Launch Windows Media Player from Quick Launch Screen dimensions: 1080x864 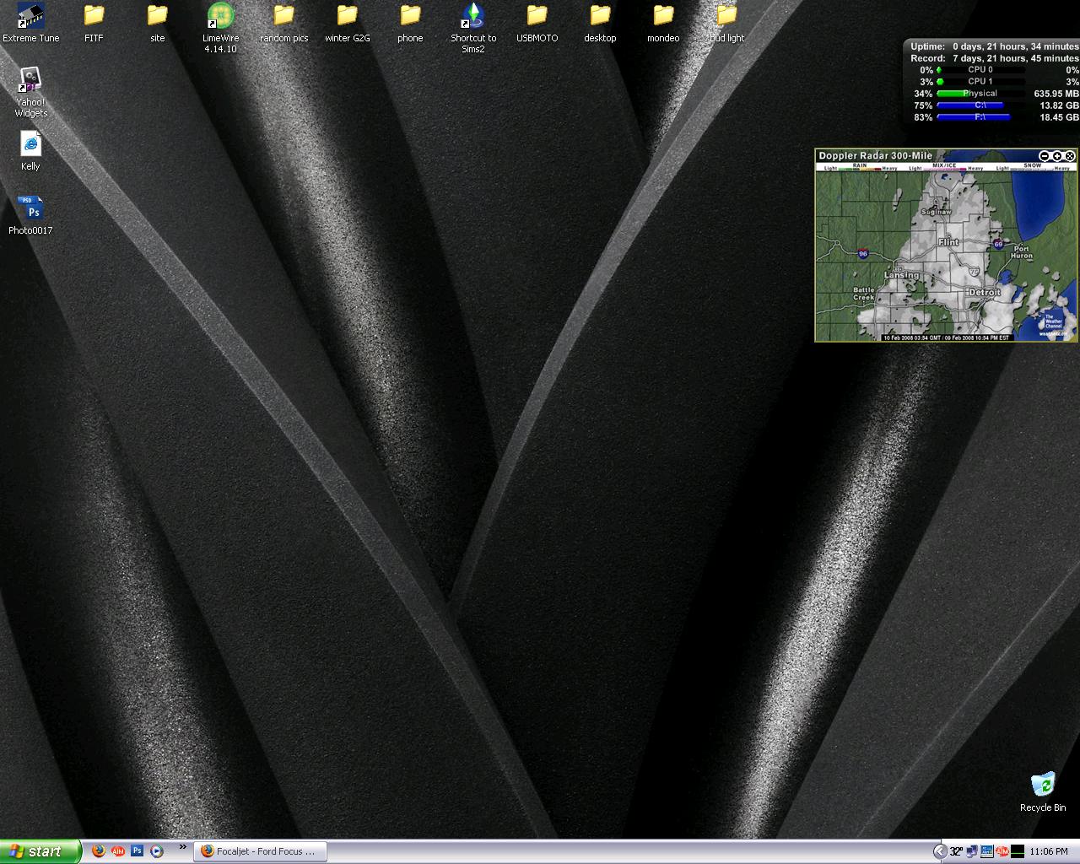[157, 851]
